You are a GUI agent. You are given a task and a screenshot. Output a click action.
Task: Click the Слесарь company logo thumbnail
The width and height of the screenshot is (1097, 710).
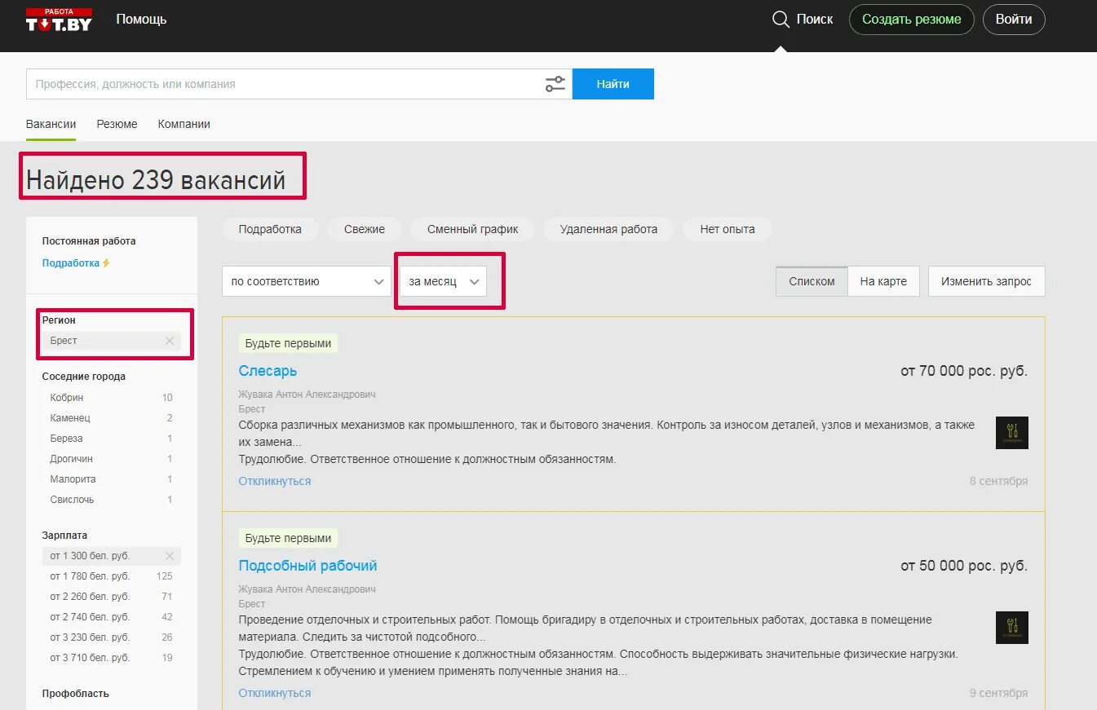pos(1011,433)
